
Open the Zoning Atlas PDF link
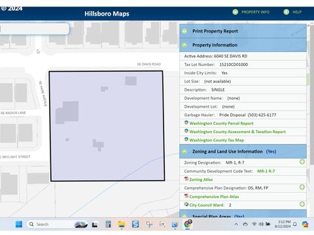pos(201,180)
